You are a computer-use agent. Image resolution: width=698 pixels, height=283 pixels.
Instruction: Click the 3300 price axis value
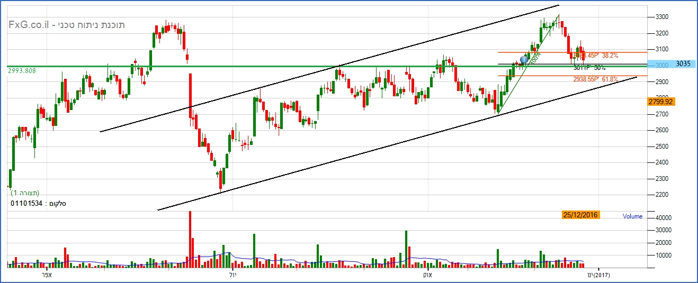[663, 17]
